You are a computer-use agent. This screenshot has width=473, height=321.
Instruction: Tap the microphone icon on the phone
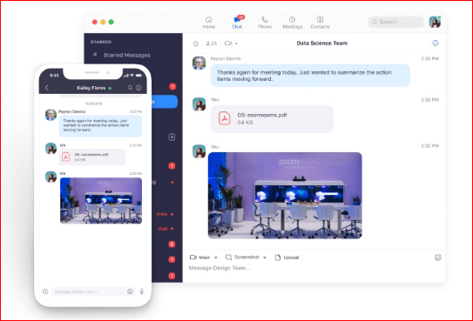(142, 291)
